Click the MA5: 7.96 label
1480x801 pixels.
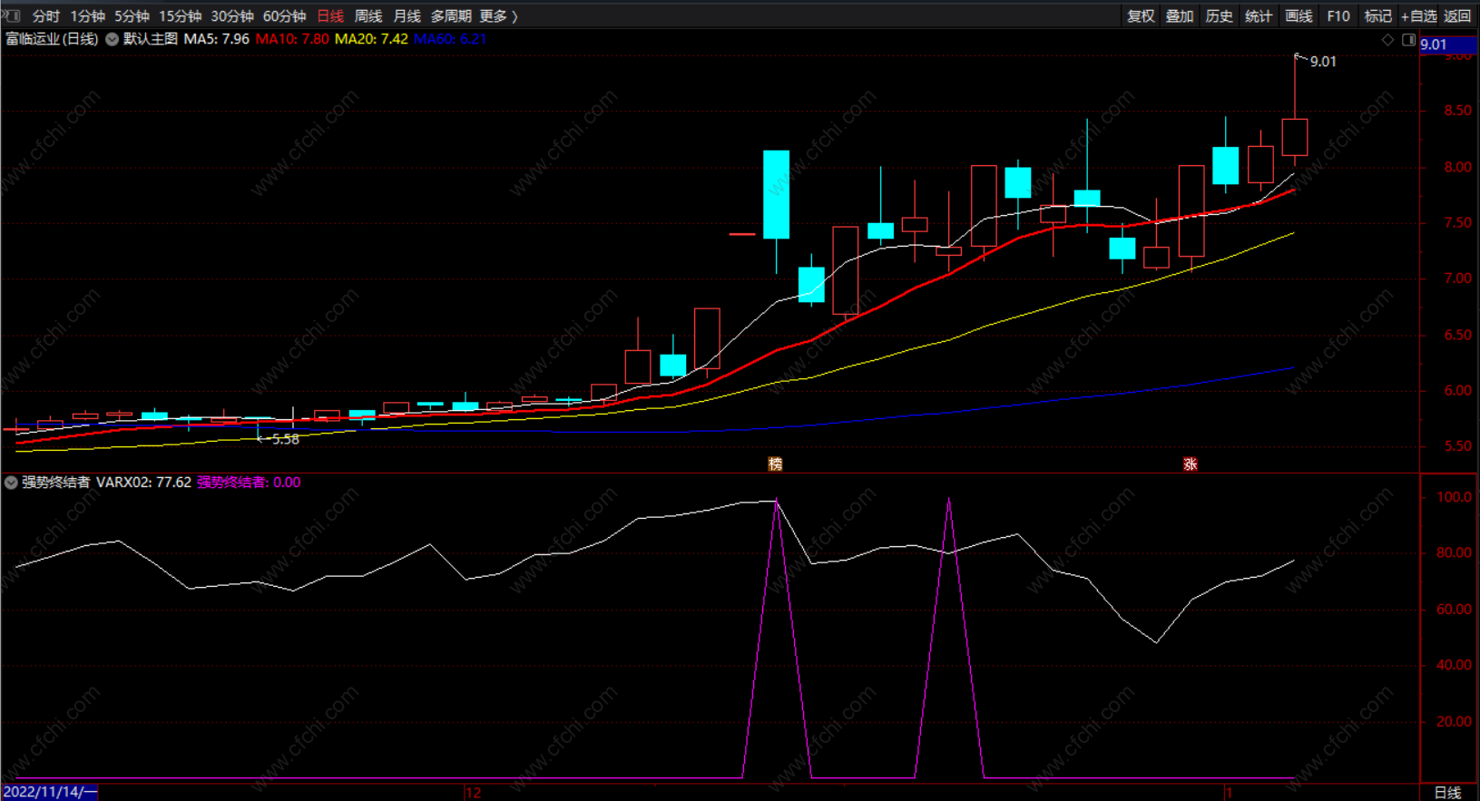pyautogui.click(x=217, y=39)
